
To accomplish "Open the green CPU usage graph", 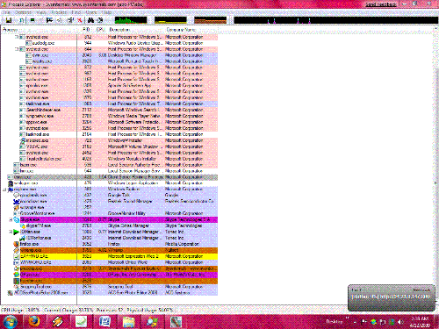I will pyautogui.click(x=131, y=20).
